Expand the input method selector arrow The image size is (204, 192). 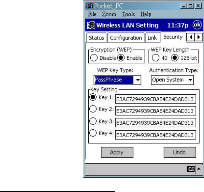point(199,169)
